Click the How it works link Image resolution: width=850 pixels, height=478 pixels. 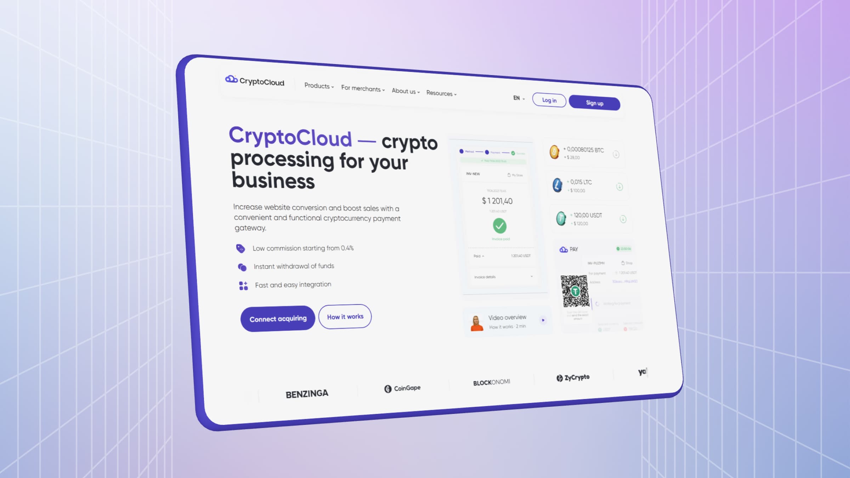(345, 316)
